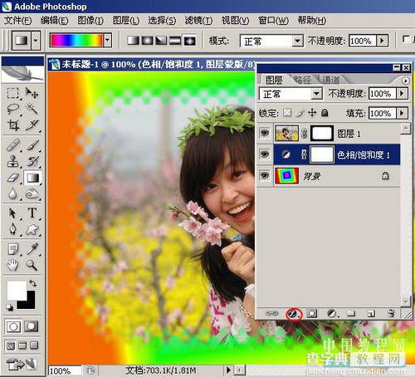Select the Rectangular Marquee tool
Viewport: 415px width, 377px height.
coord(13,93)
